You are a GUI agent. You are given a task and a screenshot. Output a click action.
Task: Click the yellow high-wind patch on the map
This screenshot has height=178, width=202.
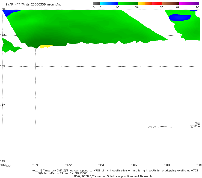tap(46, 46)
